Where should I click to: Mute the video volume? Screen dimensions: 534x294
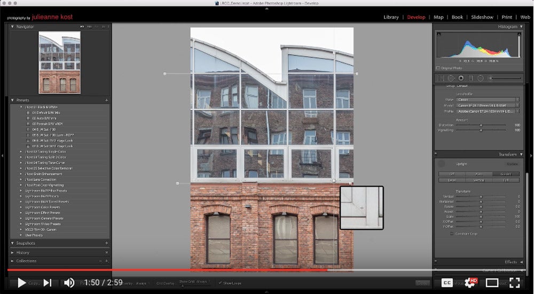pyautogui.click(x=69, y=283)
